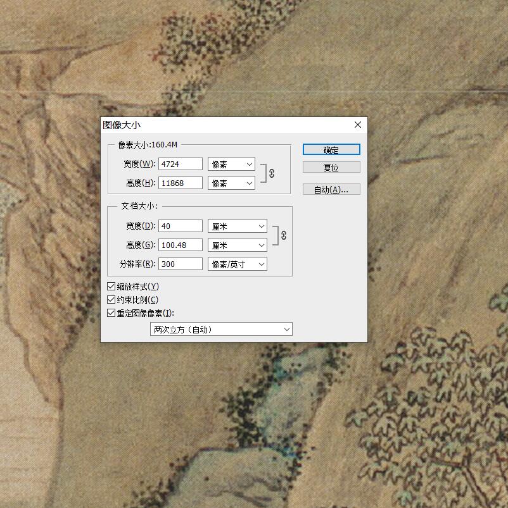This screenshot has width=508, height=508.
Task: Open the resample method dropdown 两次立方（自动）
Action: coord(221,329)
